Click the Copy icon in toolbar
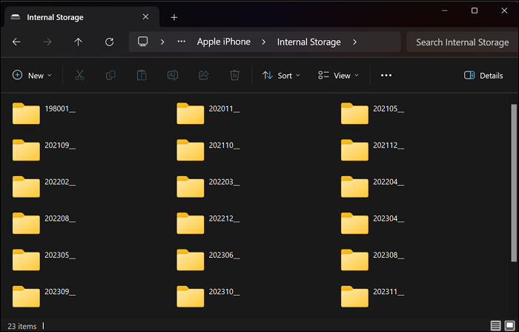The width and height of the screenshot is (519, 332). [x=110, y=75]
